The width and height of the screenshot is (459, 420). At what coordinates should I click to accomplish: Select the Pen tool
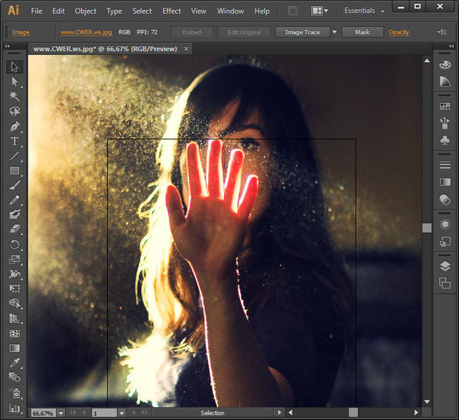15,126
